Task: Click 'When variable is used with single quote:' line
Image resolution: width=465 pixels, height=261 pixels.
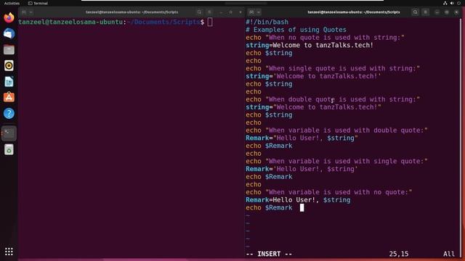Action: point(336,161)
